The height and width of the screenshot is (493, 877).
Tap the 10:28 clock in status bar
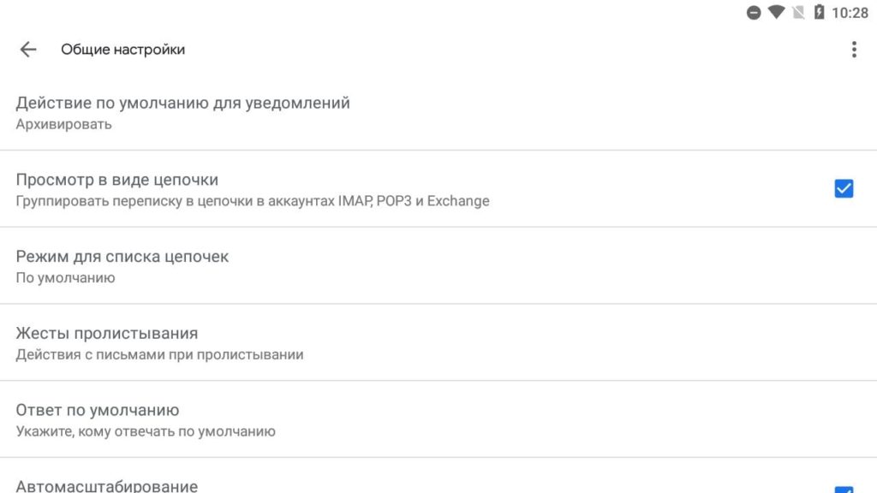pyautogui.click(x=850, y=13)
